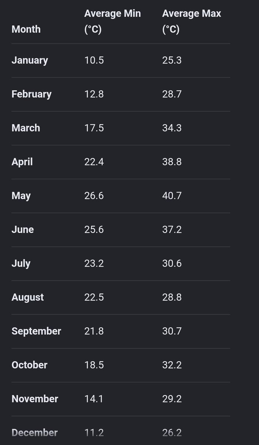Image resolution: width=259 pixels, height=445 pixels.
Task: Click the January row label
Action: coord(30,60)
